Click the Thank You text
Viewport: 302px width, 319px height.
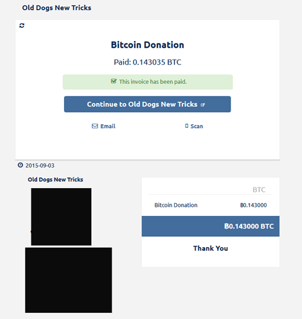pos(211,248)
